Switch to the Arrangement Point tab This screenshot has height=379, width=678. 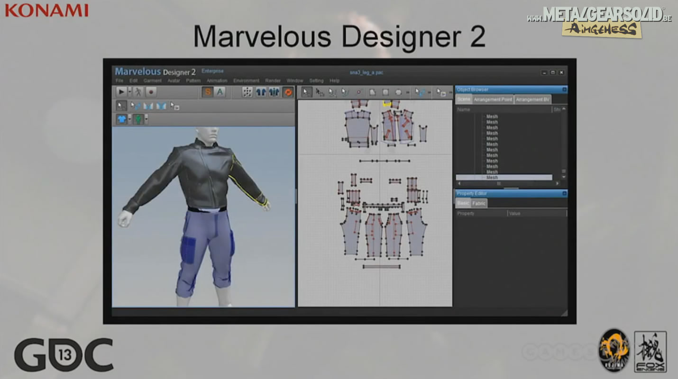point(493,99)
